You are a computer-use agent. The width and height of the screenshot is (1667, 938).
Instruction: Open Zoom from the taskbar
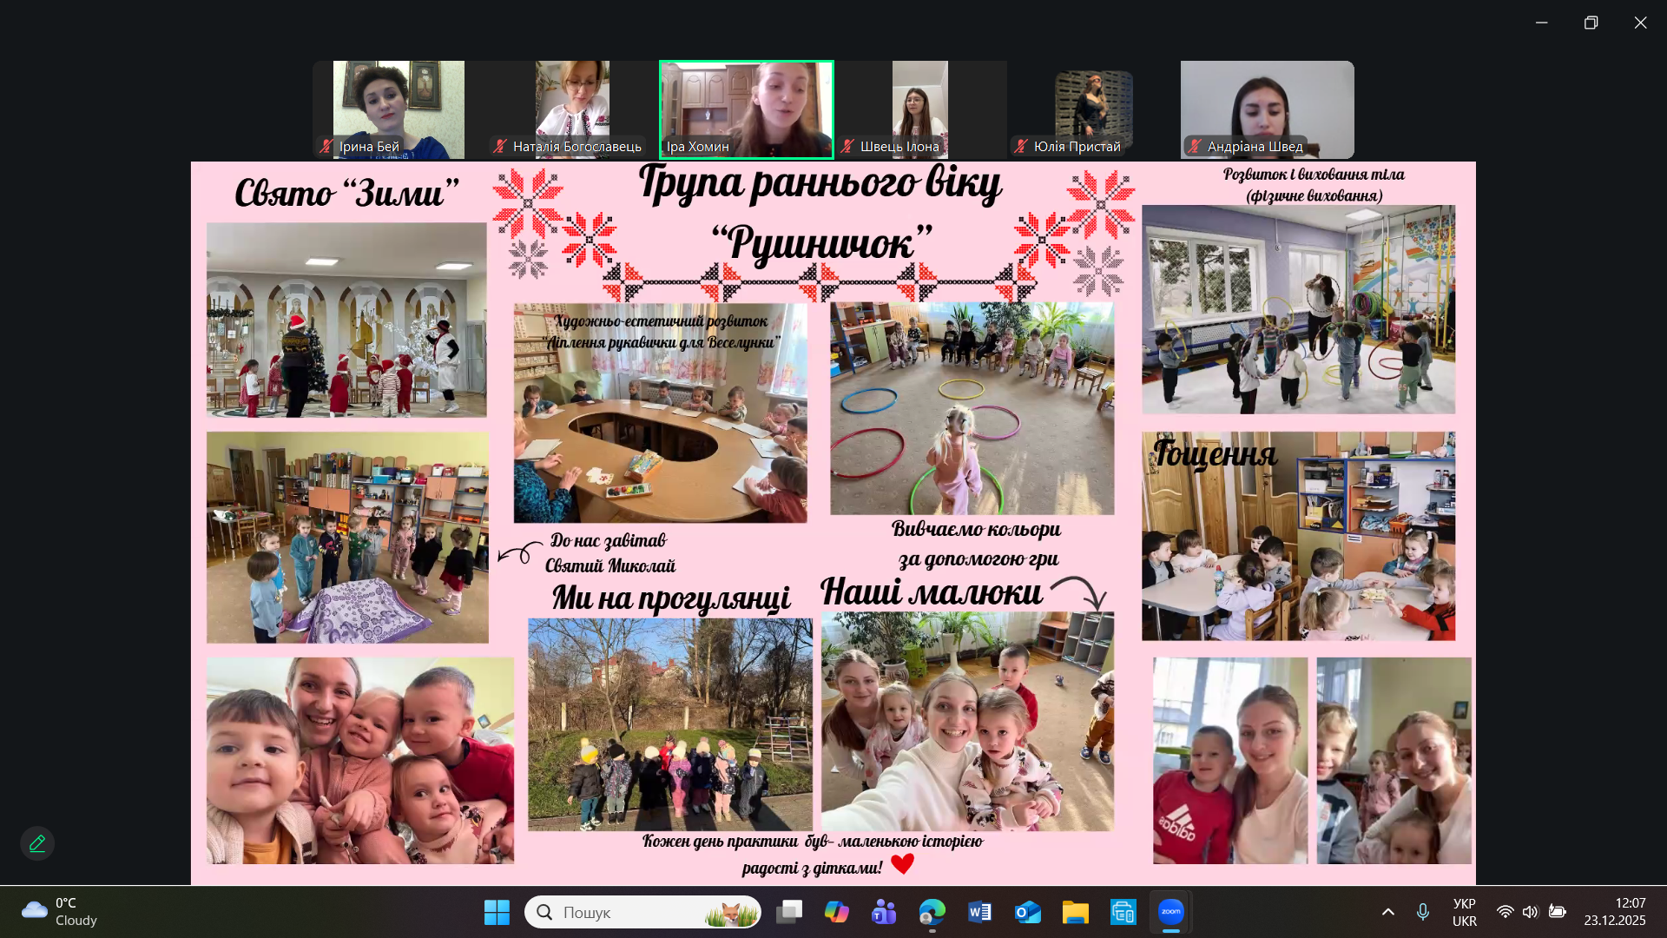pyautogui.click(x=1170, y=912)
